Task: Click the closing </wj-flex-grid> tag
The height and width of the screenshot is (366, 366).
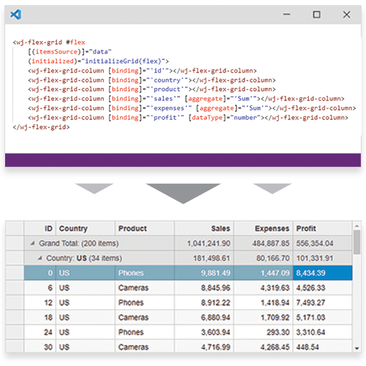Action: point(41,127)
